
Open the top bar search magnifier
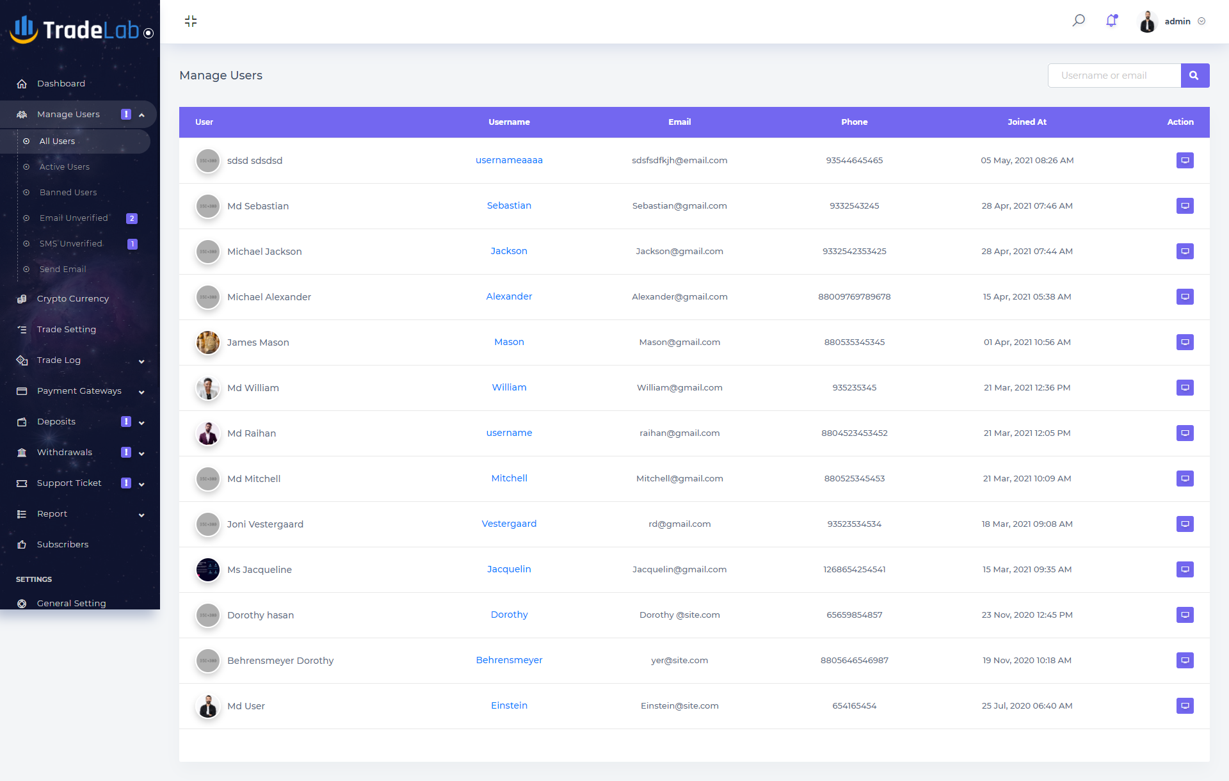pos(1079,20)
